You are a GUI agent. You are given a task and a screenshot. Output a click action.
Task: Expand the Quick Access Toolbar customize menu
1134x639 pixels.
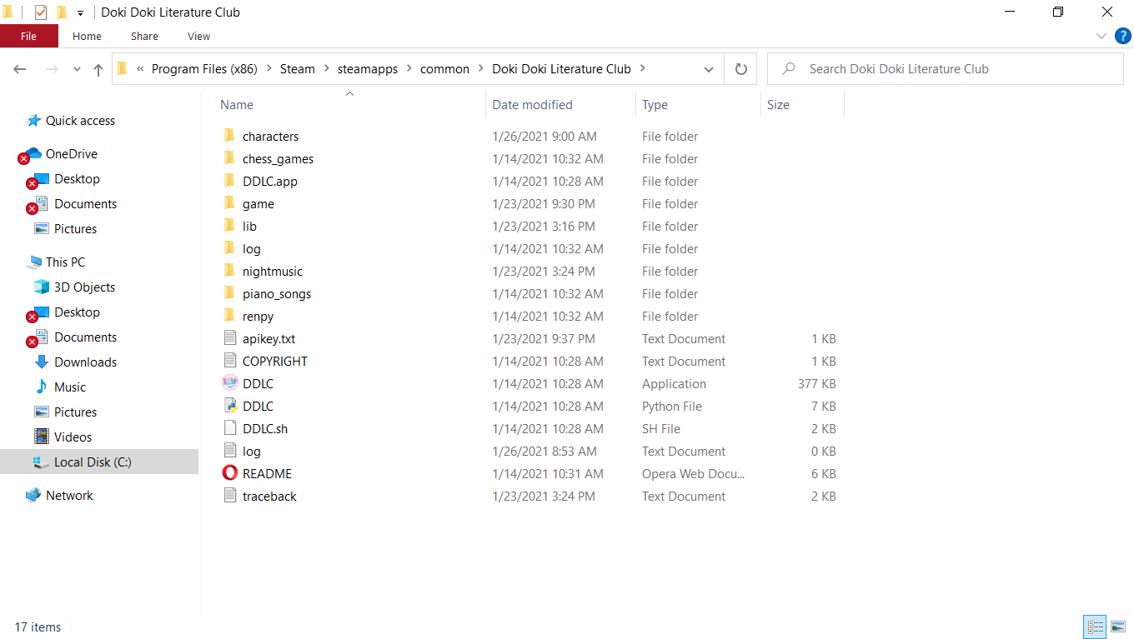coord(79,12)
